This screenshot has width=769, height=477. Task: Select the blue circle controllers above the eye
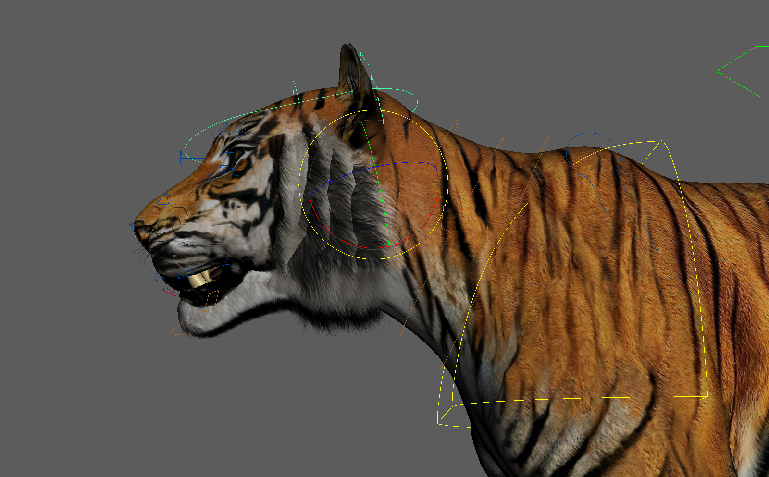coord(224,129)
